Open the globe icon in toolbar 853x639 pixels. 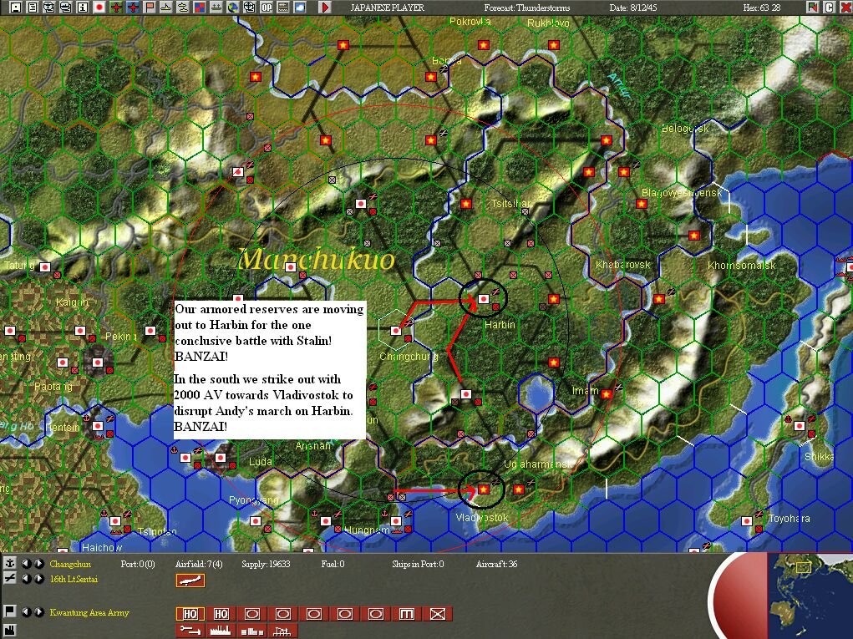[233, 8]
